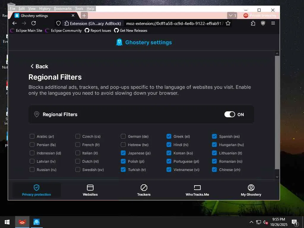Disable Hindi (hi) filter

(169, 145)
